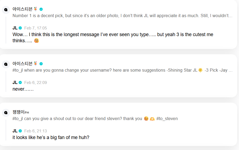The width and height of the screenshot is (239, 150).
Task: Click JL name on 'big fan of me' reply
Action: tap(15, 131)
